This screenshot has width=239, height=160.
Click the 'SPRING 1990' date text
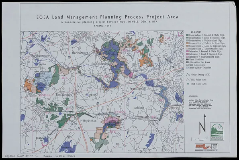pos(102,26)
